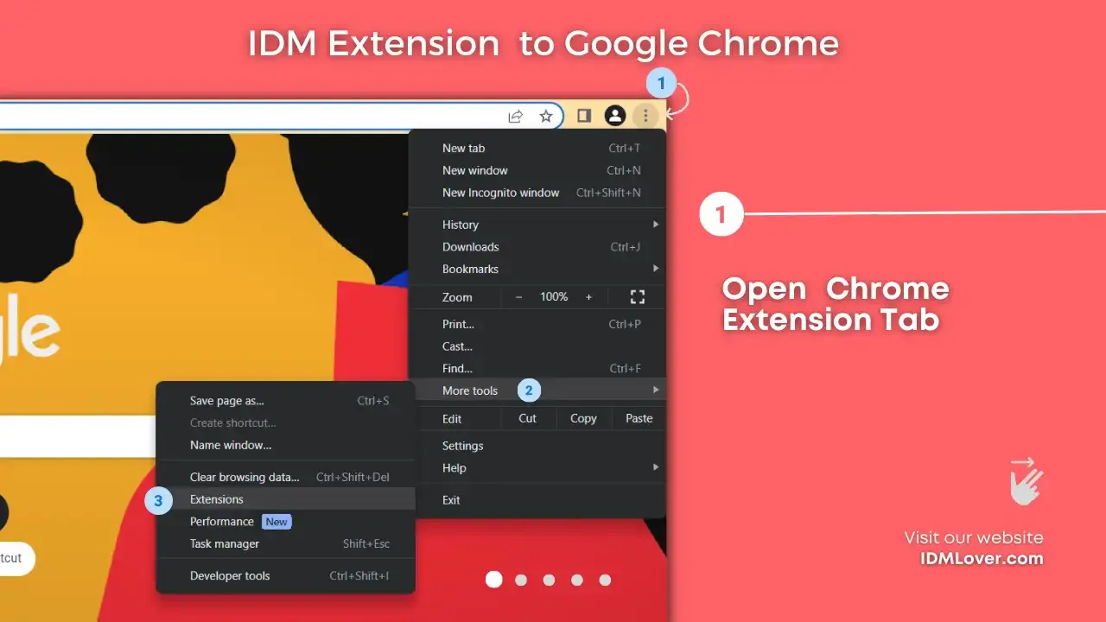Image resolution: width=1106 pixels, height=622 pixels.
Task: Bookmark the page with the star icon
Action: coord(546,115)
